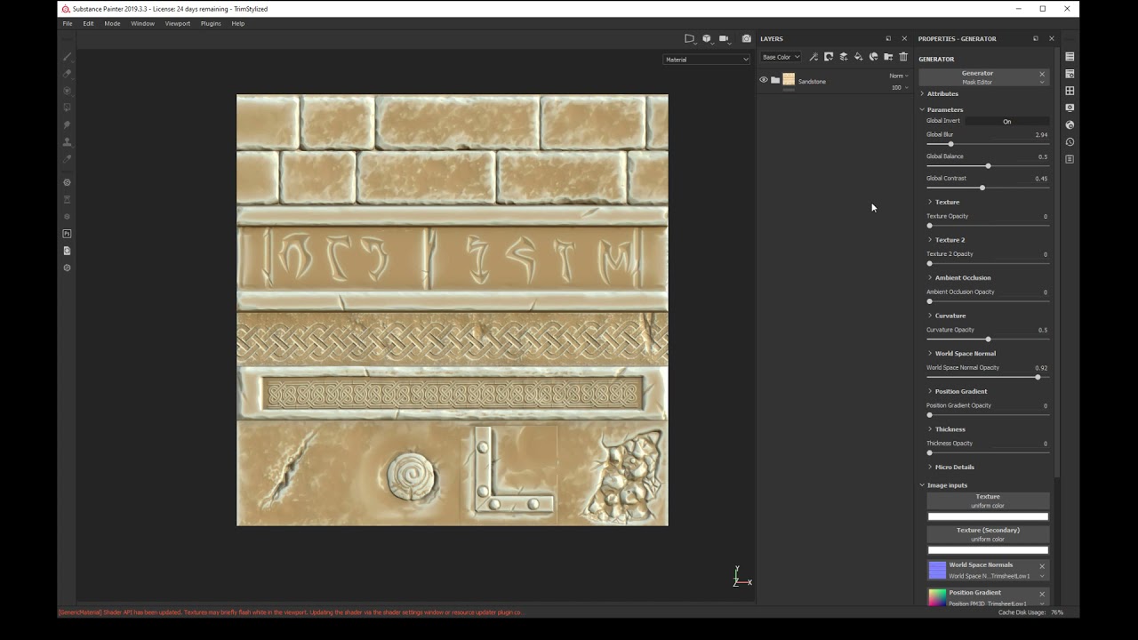Image resolution: width=1138 pixels, height=640 pixels.
Task: Open the Mode menu
Action: [x=112, y=23]
